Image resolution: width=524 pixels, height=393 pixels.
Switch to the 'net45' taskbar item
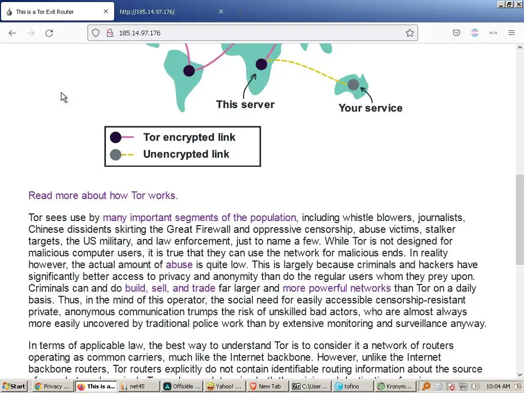pyautogui.click(x=139, y=386)
